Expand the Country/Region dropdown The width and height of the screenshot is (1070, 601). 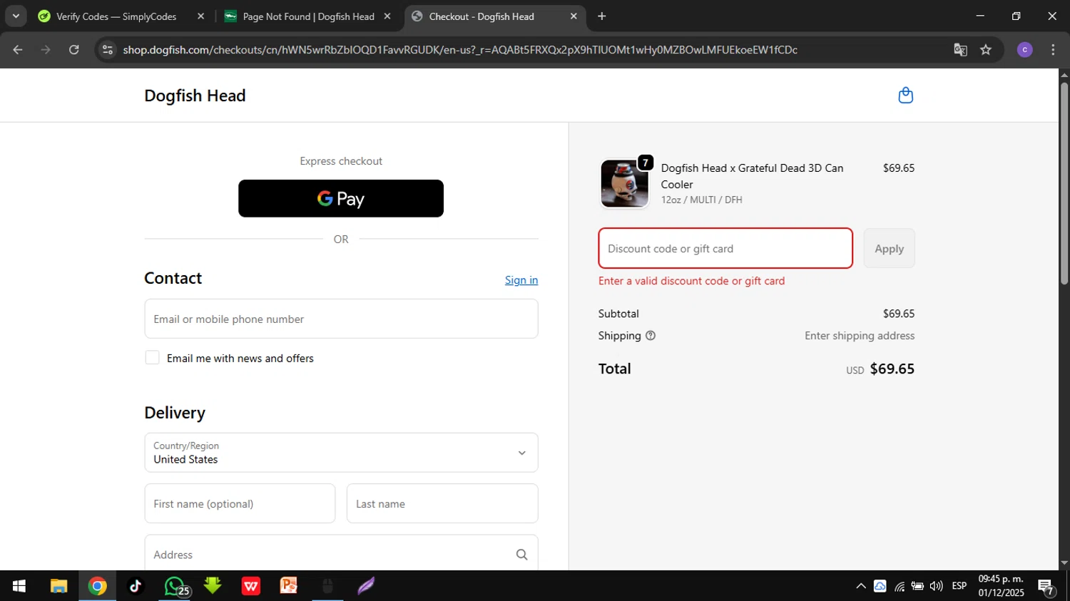pyautogui.click(x=341, y=453)
